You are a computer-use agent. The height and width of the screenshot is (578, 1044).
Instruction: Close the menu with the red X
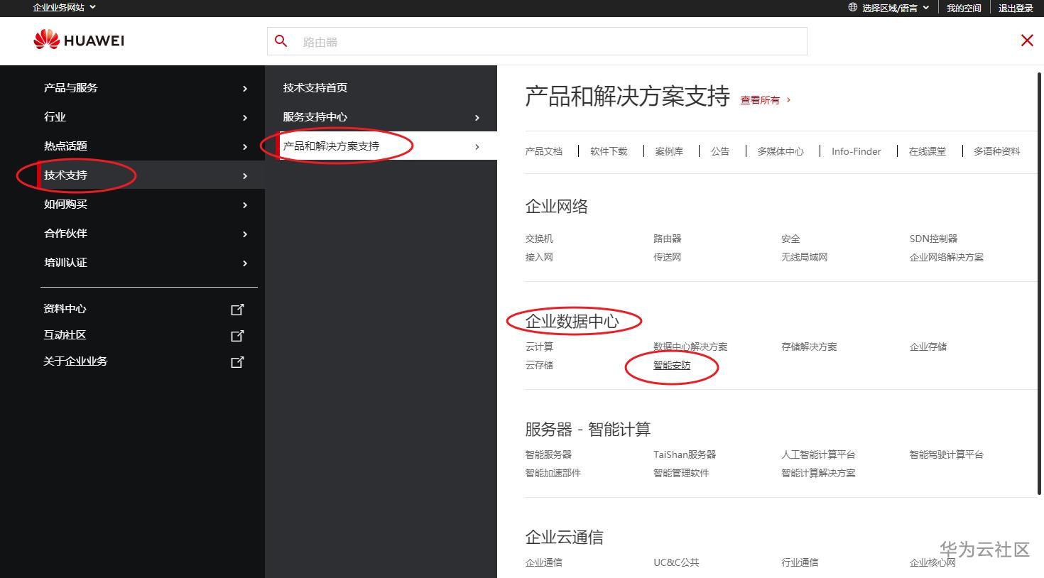tap(1027, 40)
